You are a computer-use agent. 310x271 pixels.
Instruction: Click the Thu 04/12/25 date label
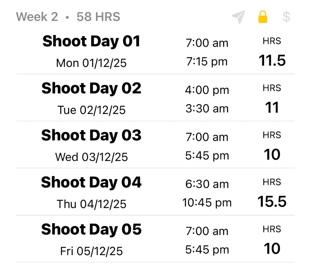[x=91, y=204]
